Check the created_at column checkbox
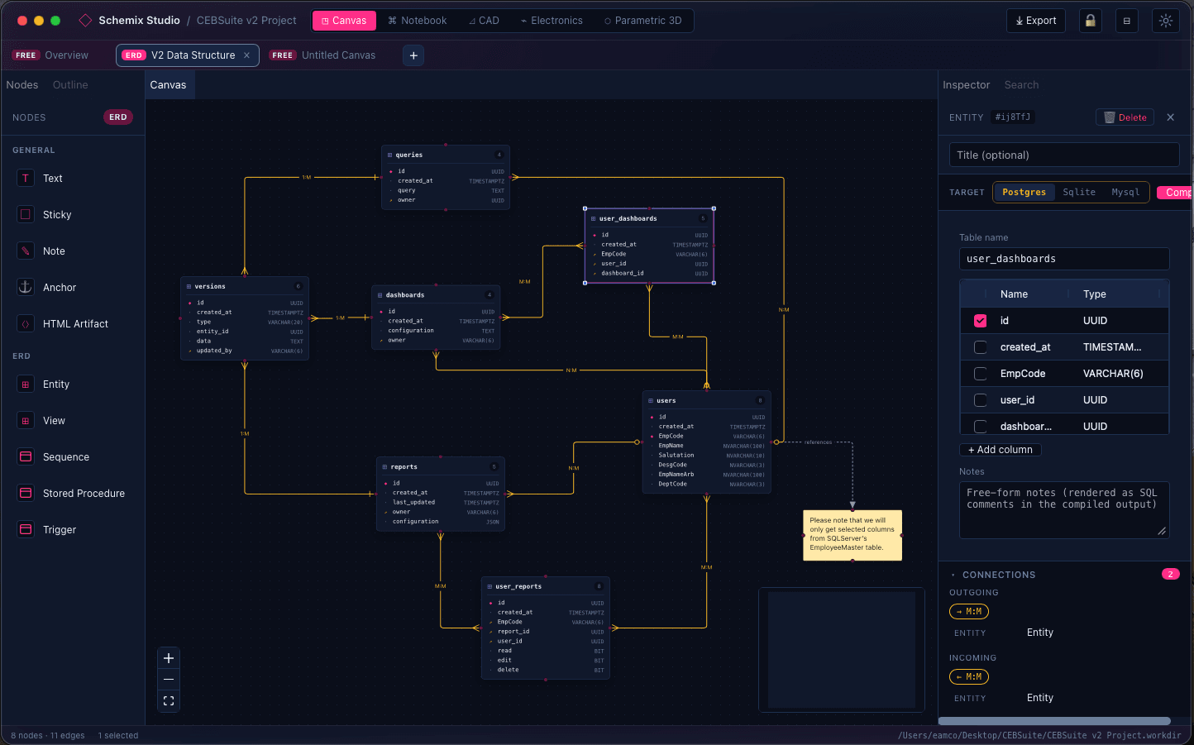Image resolution: width=1194 pixels, height=745 pixels. [x=981, y=347]
